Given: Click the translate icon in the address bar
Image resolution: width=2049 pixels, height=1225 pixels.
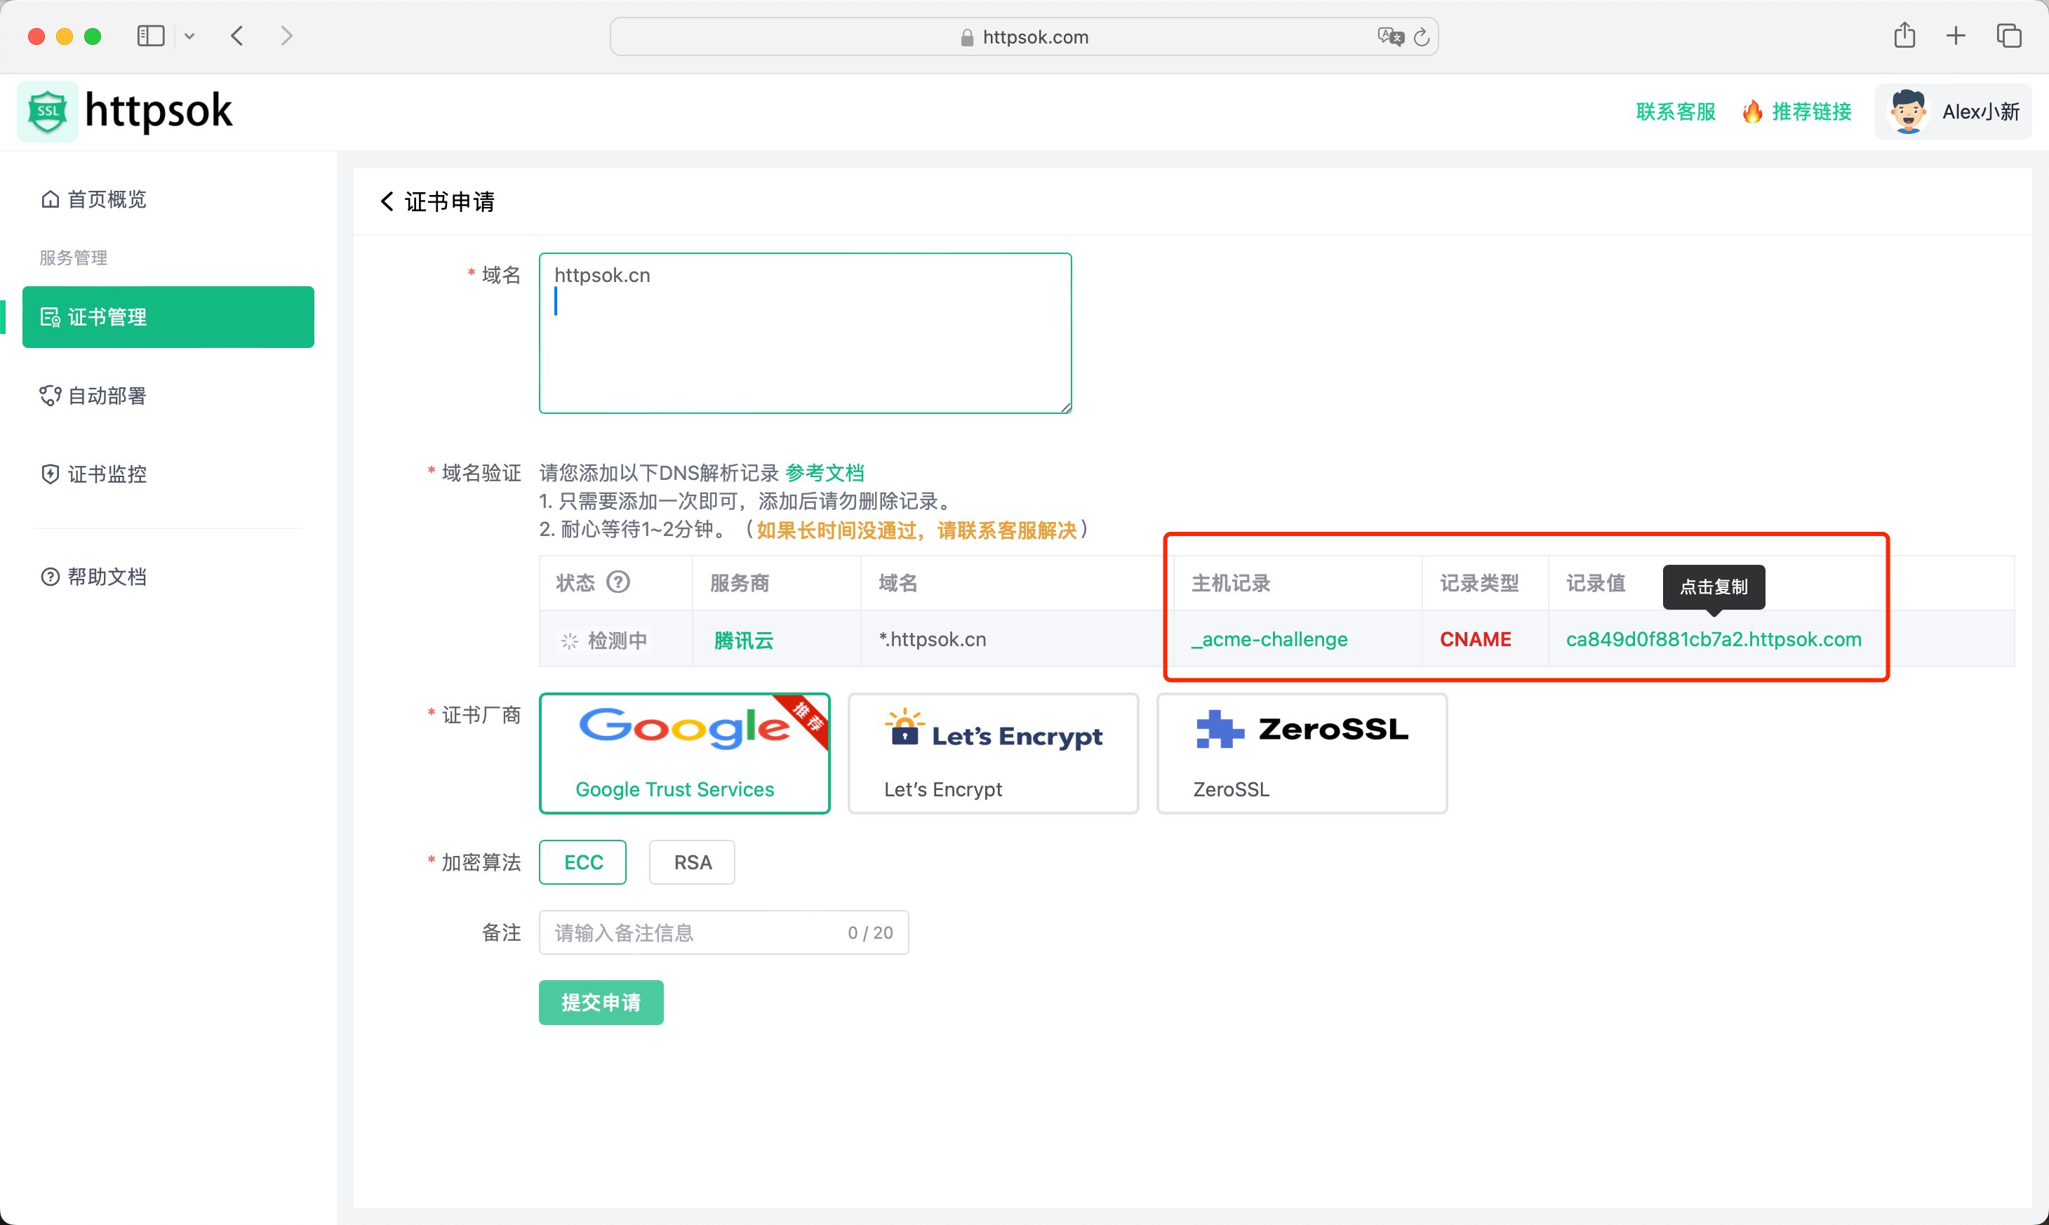Looking at the screenshot, I should 1390,36.
